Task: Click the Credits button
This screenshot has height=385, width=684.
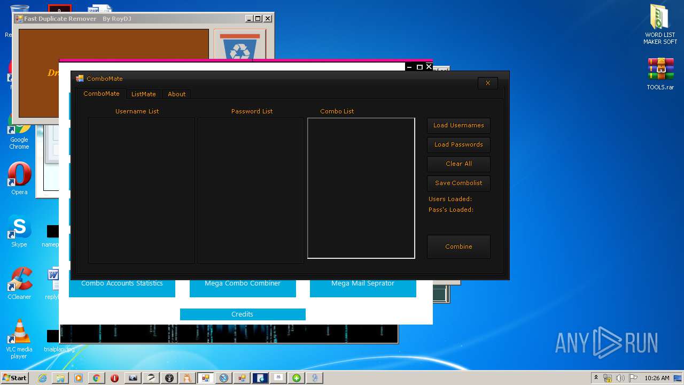Action: click(243, 314)
